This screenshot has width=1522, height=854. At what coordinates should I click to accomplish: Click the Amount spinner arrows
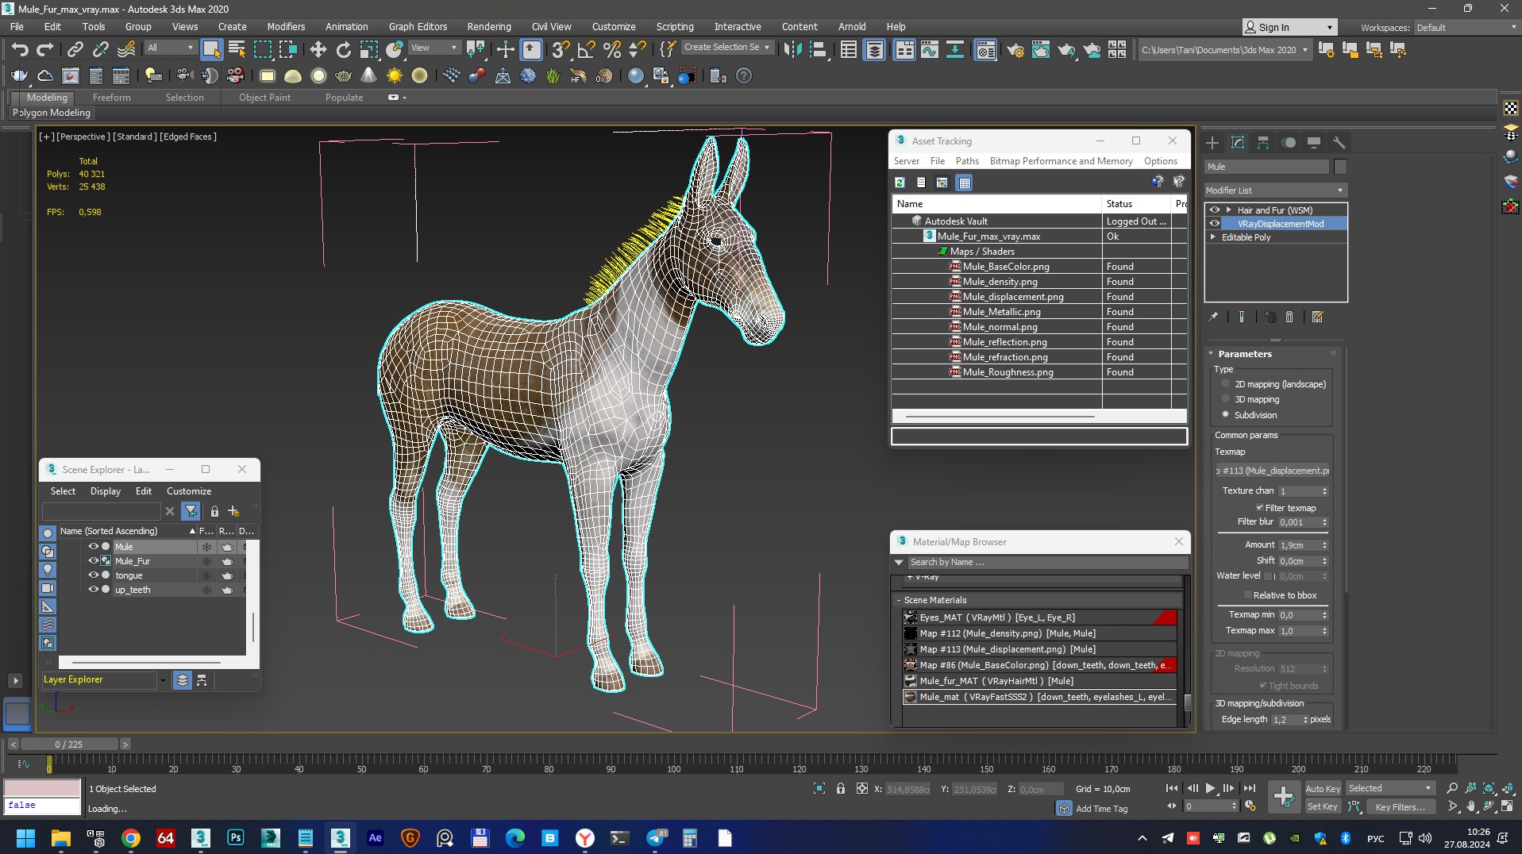[1324, 545]
